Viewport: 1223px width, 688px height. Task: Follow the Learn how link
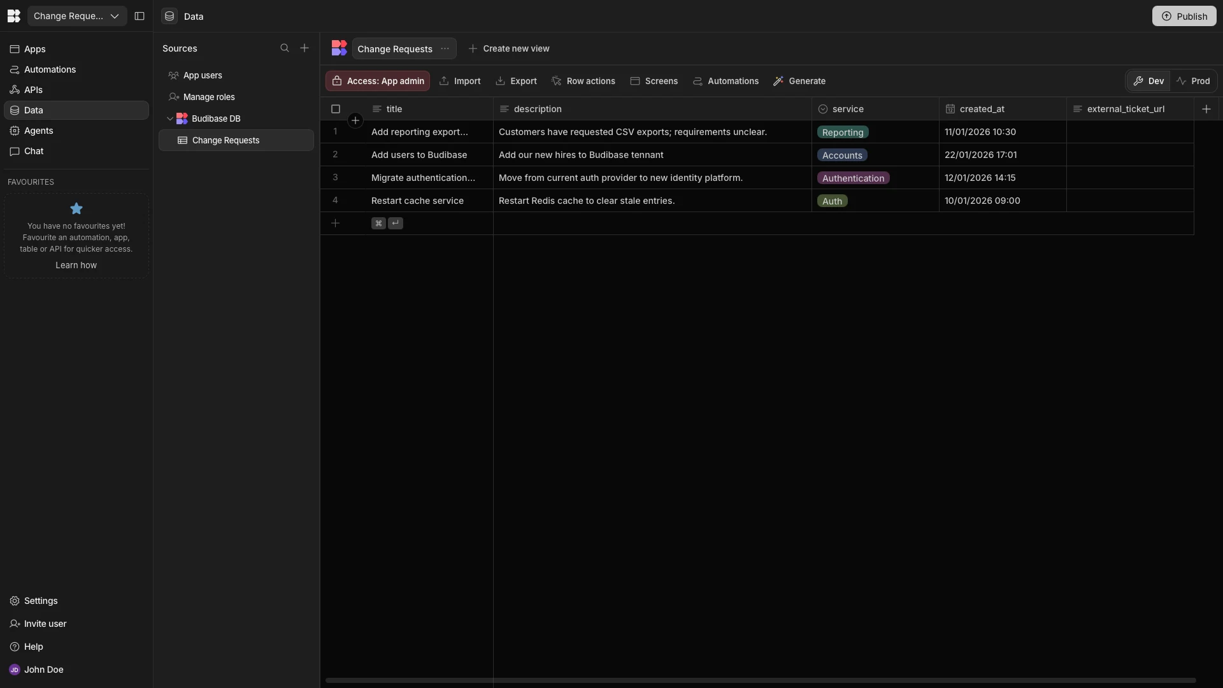[76, 265]
